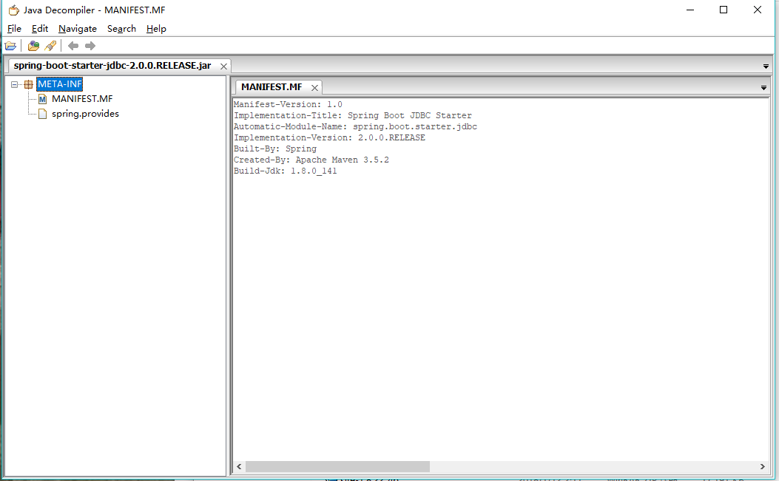This screenshot has width=779, height=481.
Task: Click the 'Build-Jdk: 1.8.0_141' line
Action: click(x=285, y=171)
